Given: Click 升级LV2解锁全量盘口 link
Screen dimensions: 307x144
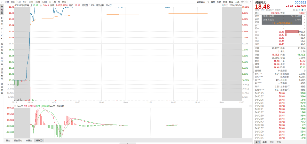Looking at the screenshot, I should pos(281,23).
